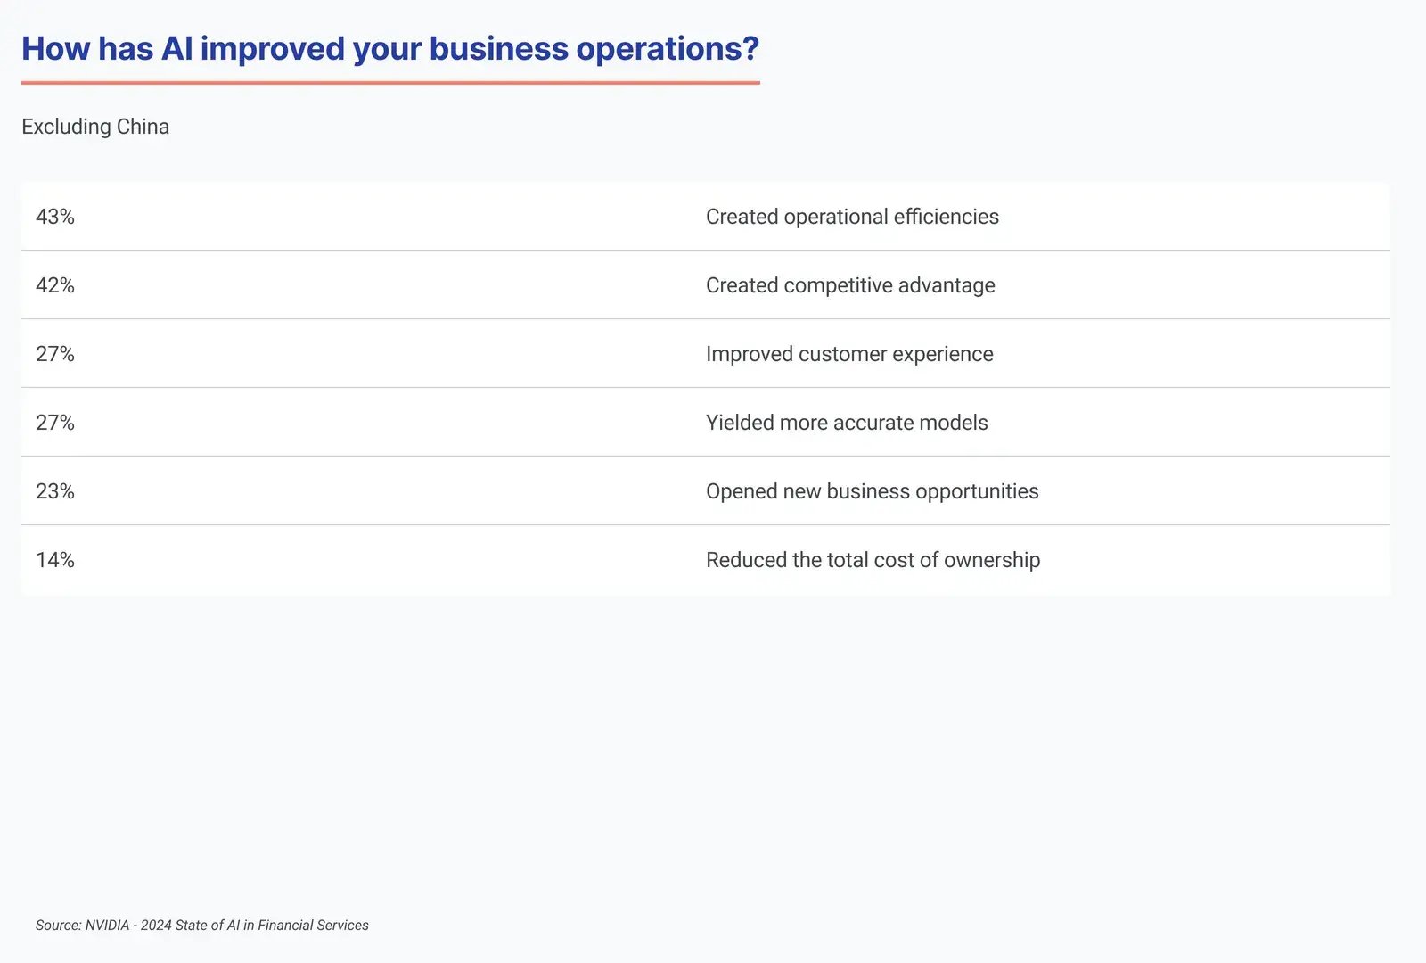
Task: Click 'Yielded more accurate models' text
Action: pyautogui.click(x=847, y=423)
